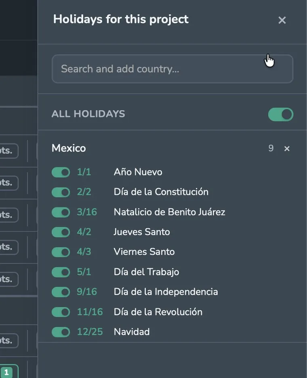The height and width of the screenshot is (378, 307).
Task: Disable the Año Nuevo holiday toggle
Action: pyautogui.click(x=61, y=172)
